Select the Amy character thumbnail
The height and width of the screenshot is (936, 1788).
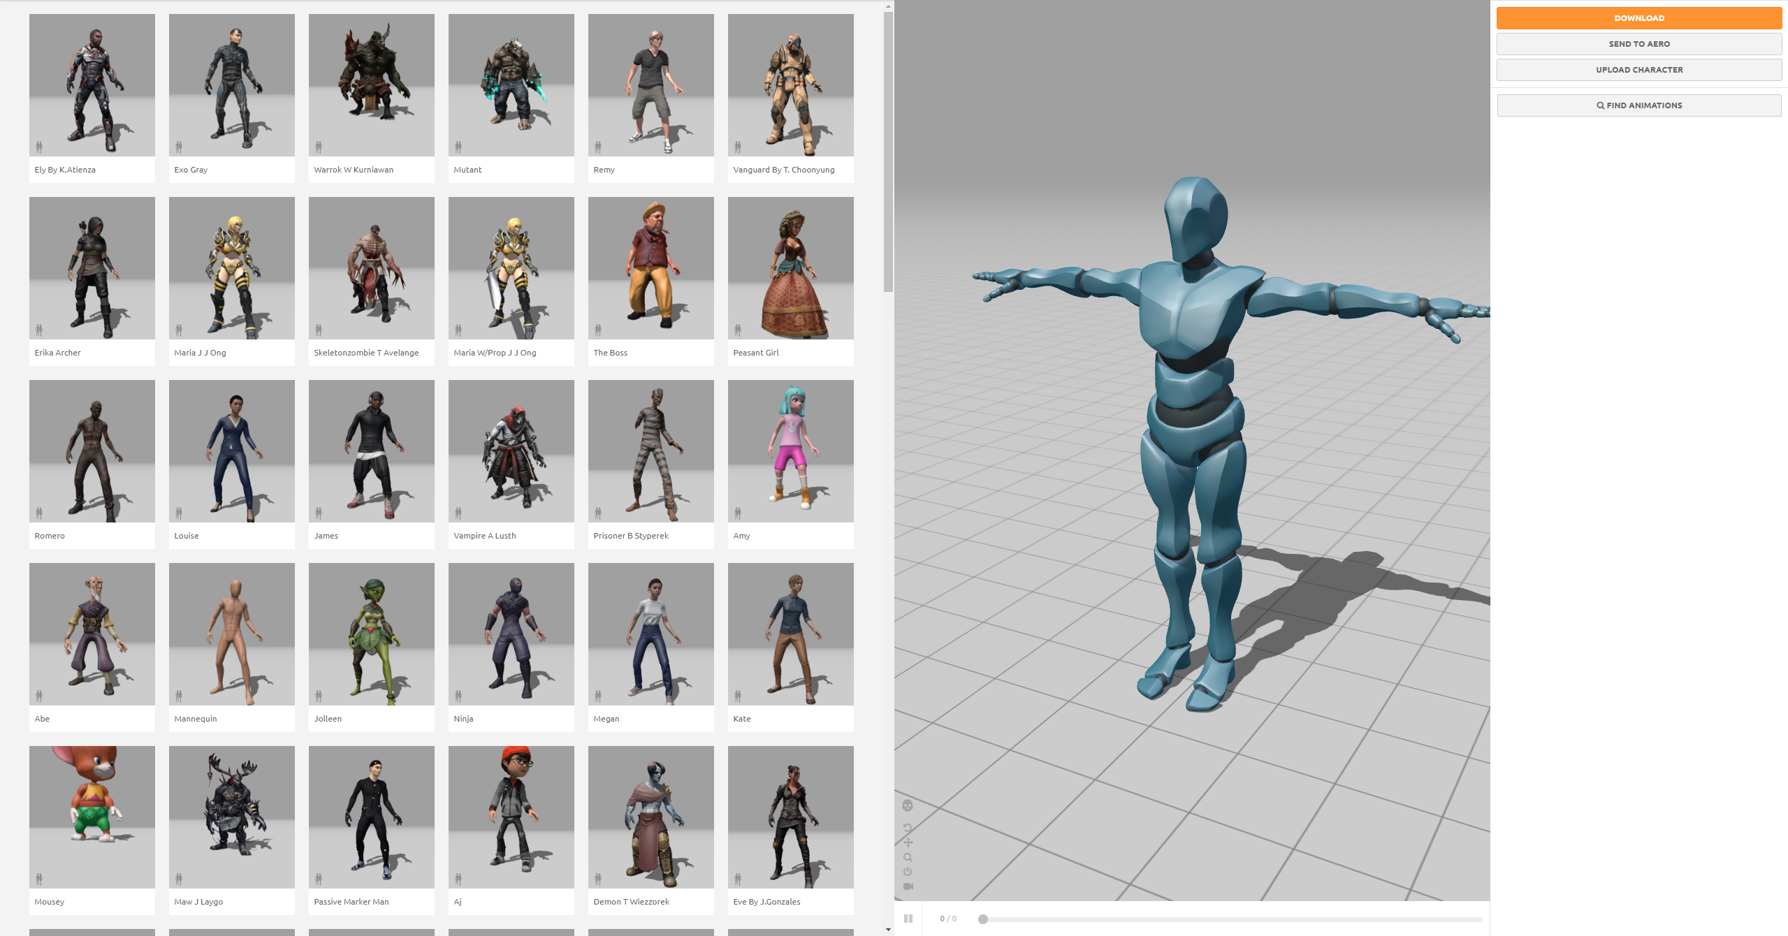click(790, 451)
